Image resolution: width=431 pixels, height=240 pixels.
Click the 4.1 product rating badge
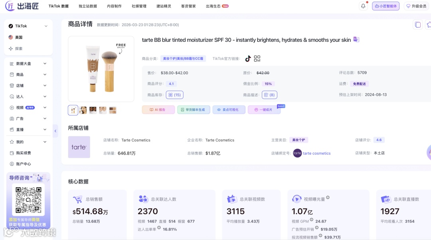(171, 84)
